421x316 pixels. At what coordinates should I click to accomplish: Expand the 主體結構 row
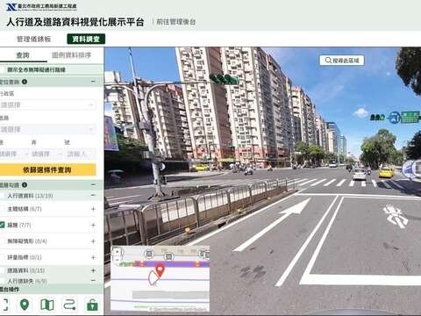click(x=93, y=209)
